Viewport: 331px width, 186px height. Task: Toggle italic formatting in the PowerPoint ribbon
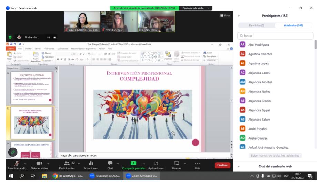click(61, 60)
